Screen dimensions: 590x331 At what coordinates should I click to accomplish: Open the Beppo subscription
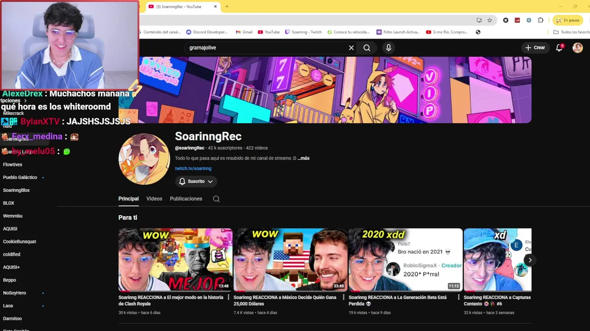(x=9, y=280)
